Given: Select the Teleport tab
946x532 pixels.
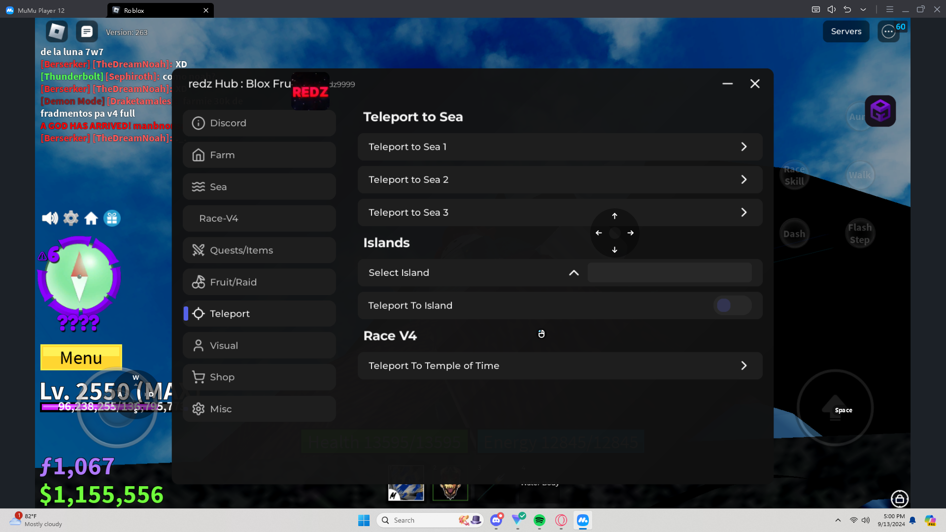Looking at the screenshot, I should coord(259,314).
